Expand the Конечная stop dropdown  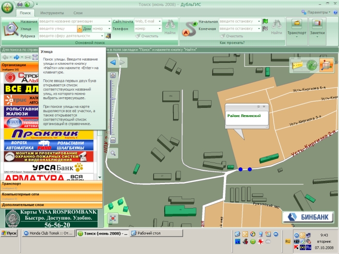click(259, 29)
